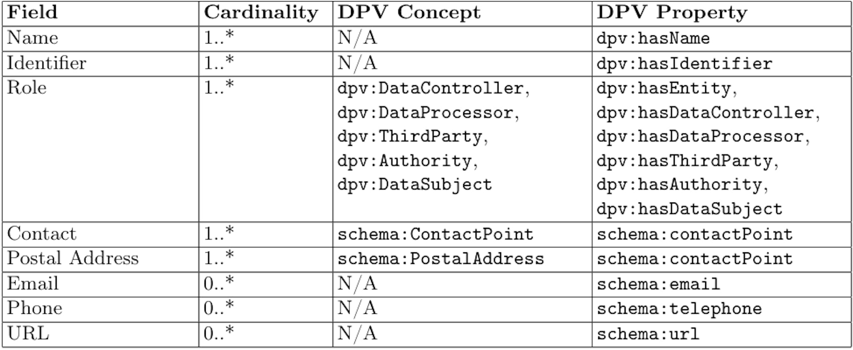This screenshot has width=853, height=350.
Task: Click the dpv:hasDataSubject property text
Action: (689, 209)
